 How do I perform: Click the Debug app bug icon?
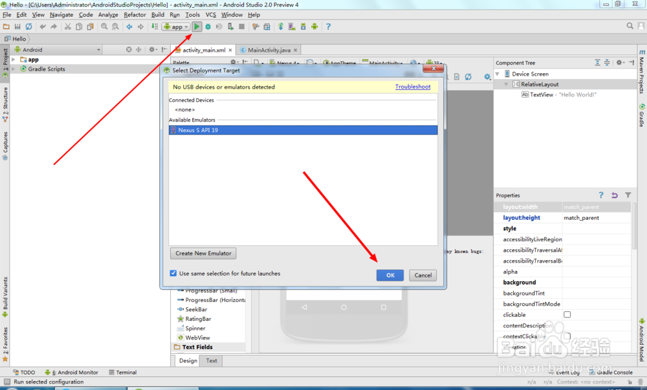coord(208,27)
